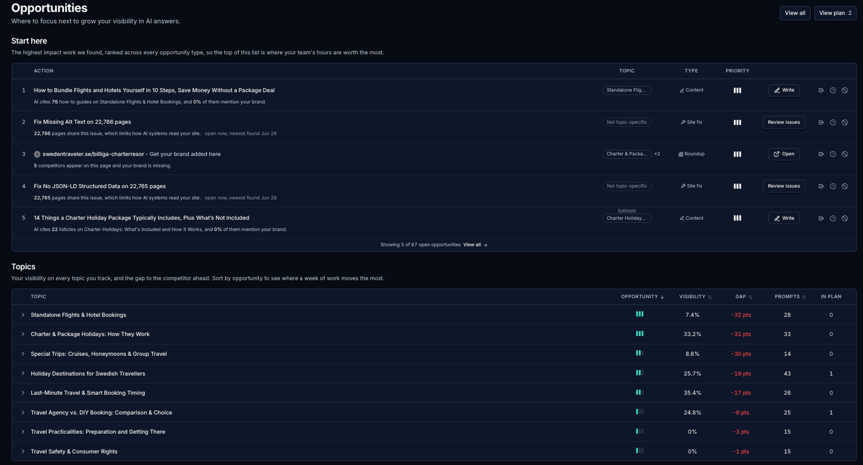Click the Roundup type icon in row 3

point(680,154)
